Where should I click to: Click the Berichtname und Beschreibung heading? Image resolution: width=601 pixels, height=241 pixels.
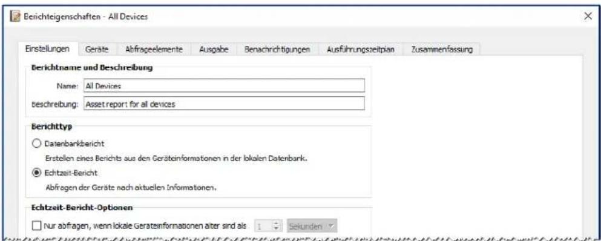pos(92,68)
